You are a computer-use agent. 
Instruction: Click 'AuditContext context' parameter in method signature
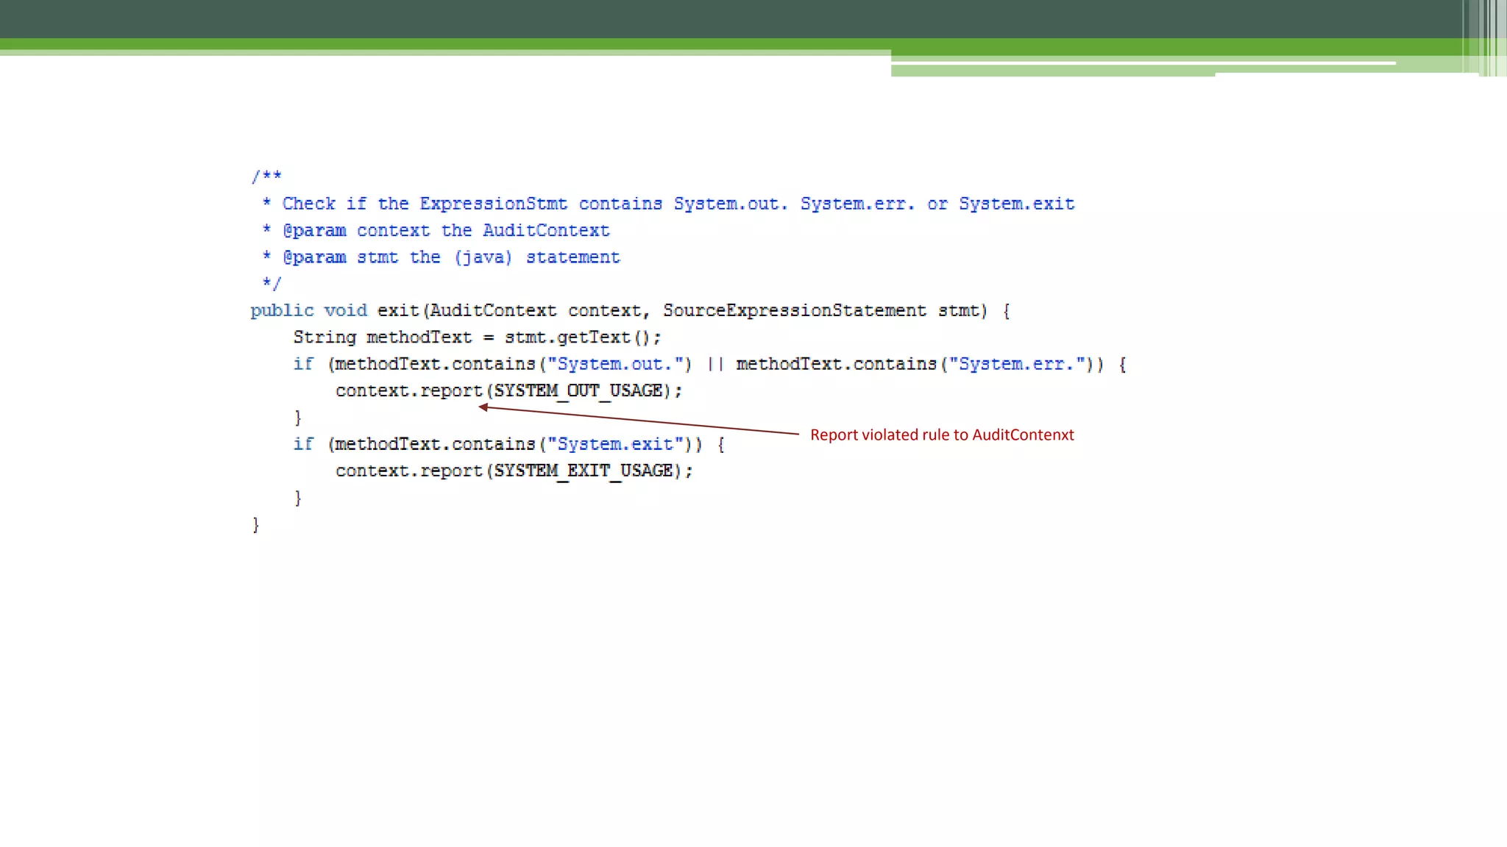535,310
